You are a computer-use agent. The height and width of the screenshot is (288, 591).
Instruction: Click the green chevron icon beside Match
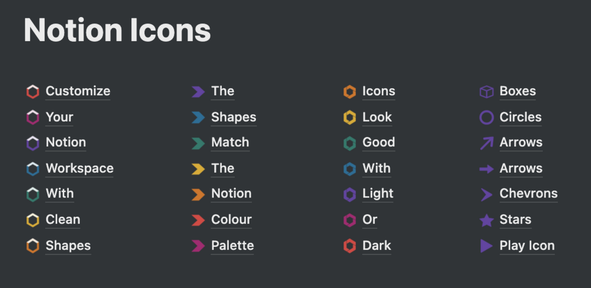point(198,143)
